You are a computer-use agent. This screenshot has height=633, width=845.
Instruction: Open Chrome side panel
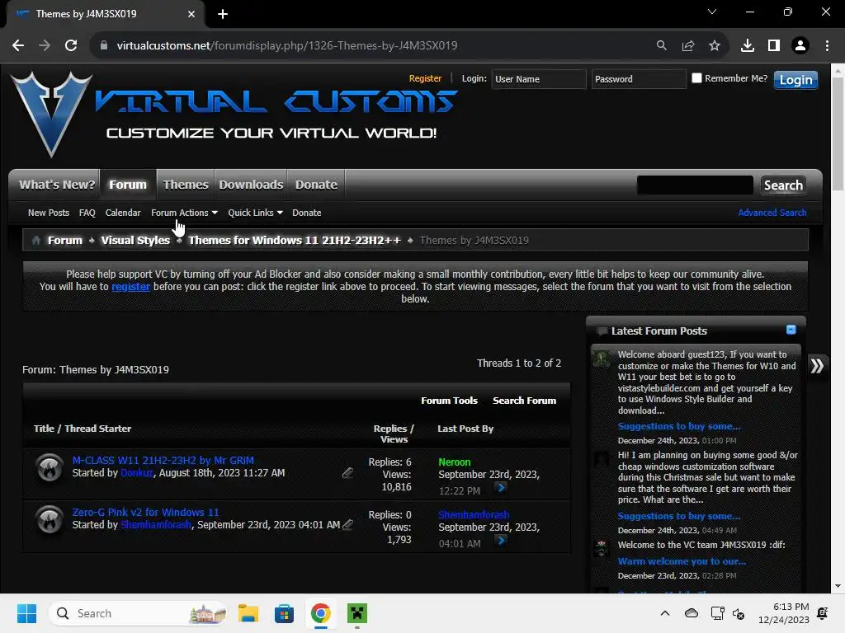pyautogui.click(x=774, y=46)
